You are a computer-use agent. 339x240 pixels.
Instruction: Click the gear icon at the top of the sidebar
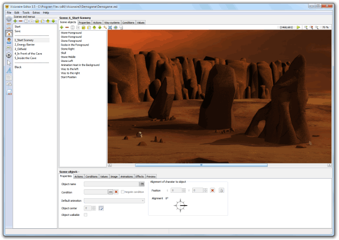pos(9,19)
